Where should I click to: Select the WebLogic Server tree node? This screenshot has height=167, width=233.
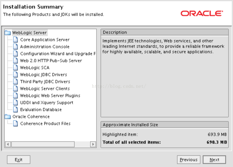[x=30, y=33]
